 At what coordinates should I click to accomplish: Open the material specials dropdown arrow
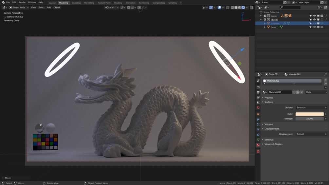[x=326, y=87]
